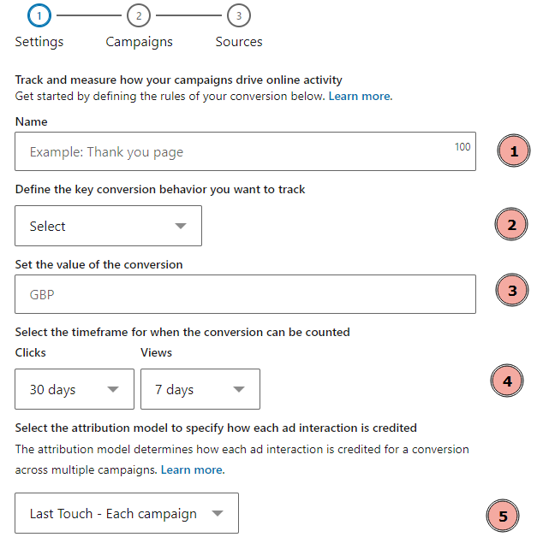Jump to step 3 Sources circle

click(x=239, y=15)
